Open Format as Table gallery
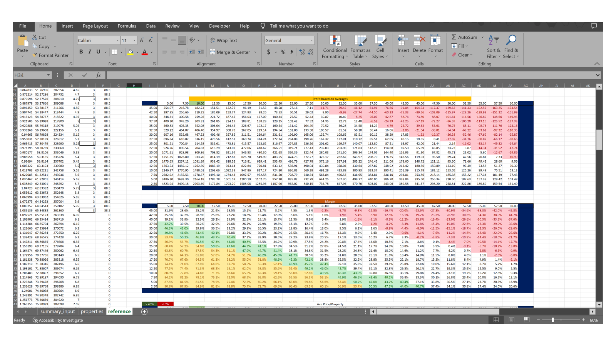Screen dimensions: 616x346 coord(360,47)
